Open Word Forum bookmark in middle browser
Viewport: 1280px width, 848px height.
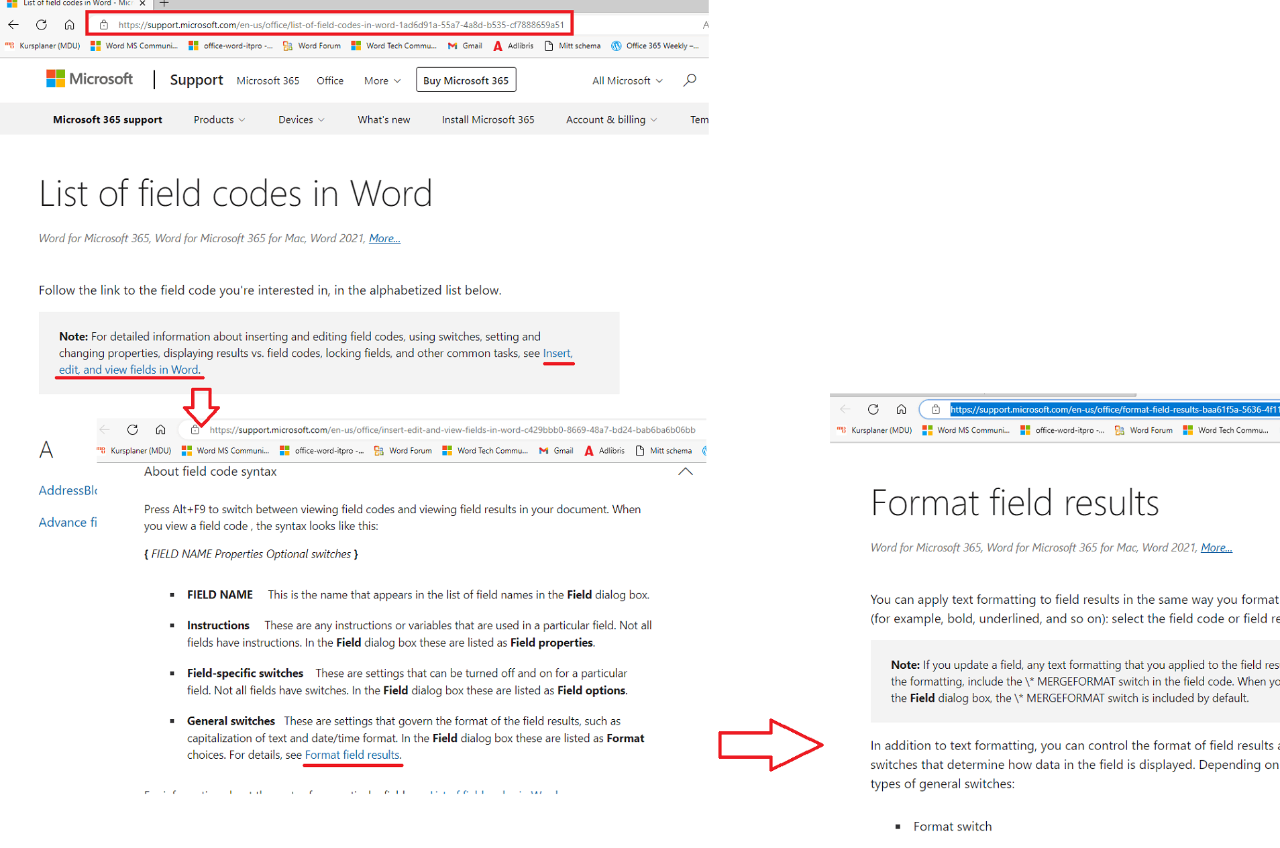click(x=403, y=451)
